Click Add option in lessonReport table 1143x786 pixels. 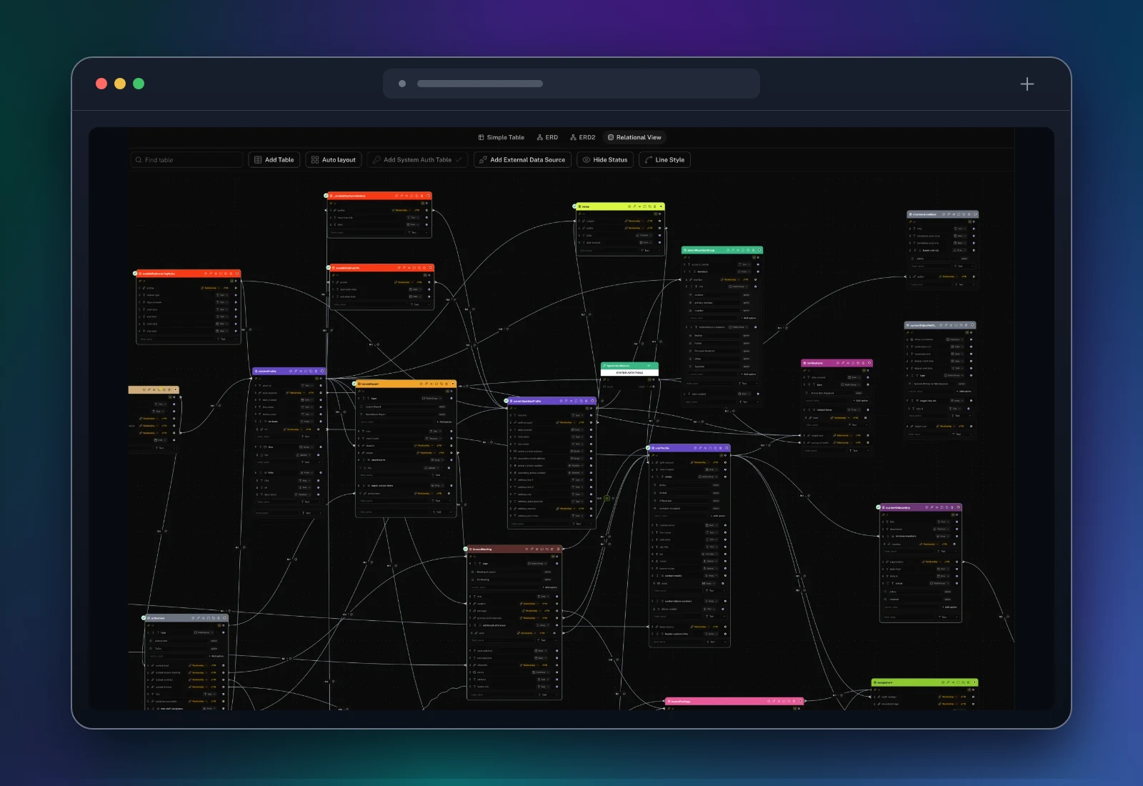(444, 422)
